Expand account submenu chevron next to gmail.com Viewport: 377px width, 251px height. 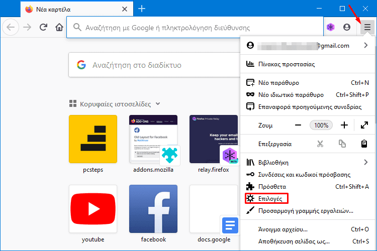366,45
